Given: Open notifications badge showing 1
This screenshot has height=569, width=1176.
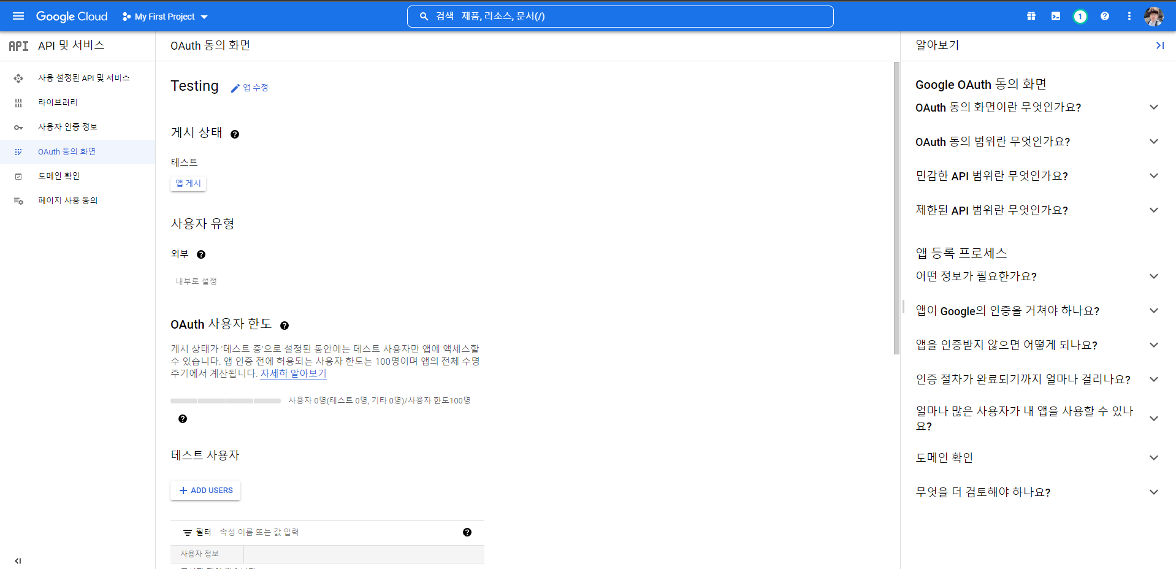Looking at the screenshot, I should 1080,17.
